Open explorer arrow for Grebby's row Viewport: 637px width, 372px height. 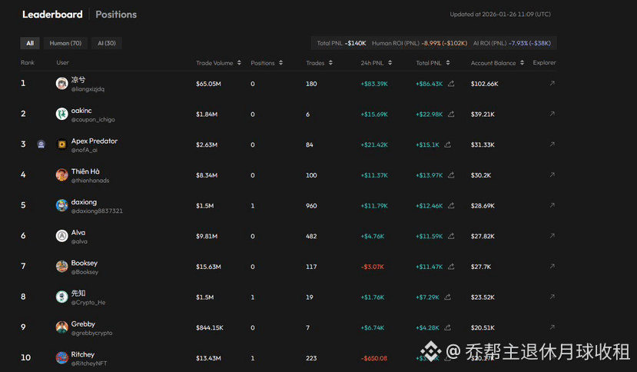pos(552,327)
